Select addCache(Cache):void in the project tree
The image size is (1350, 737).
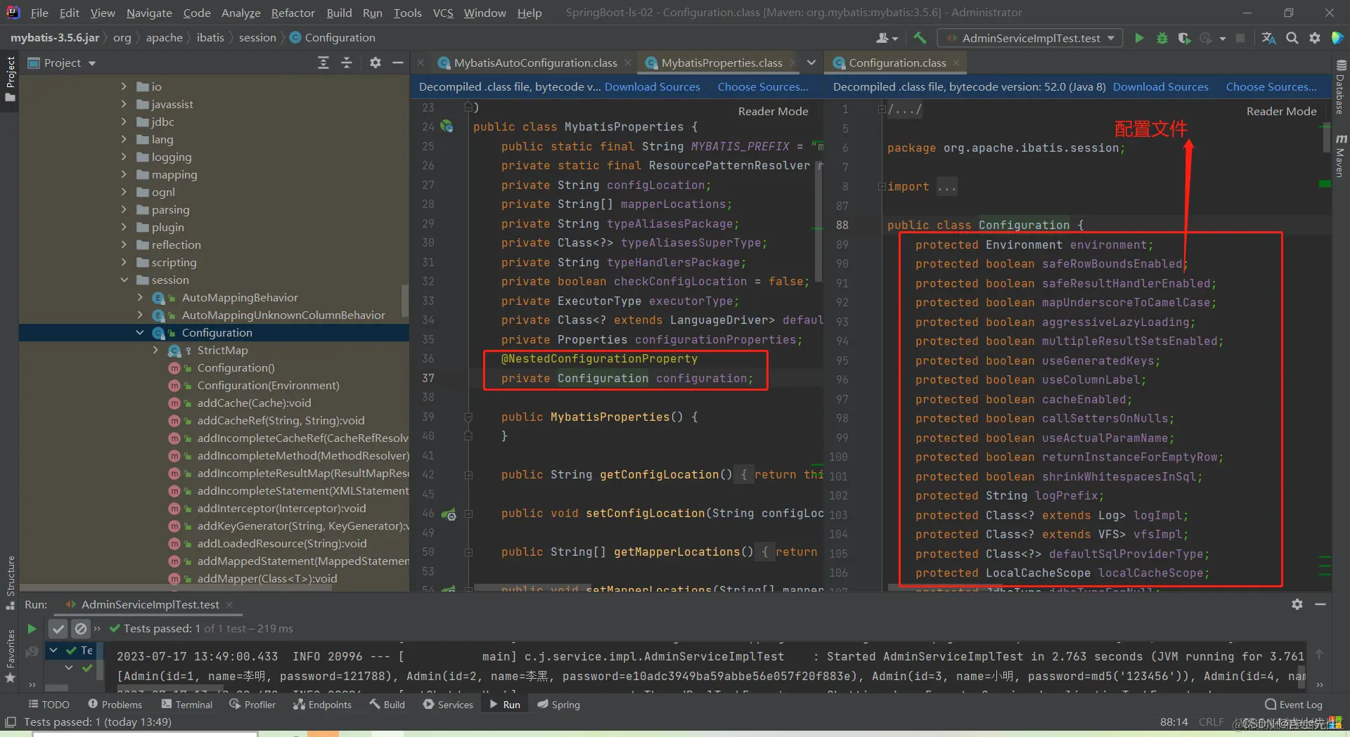[254, 403]
